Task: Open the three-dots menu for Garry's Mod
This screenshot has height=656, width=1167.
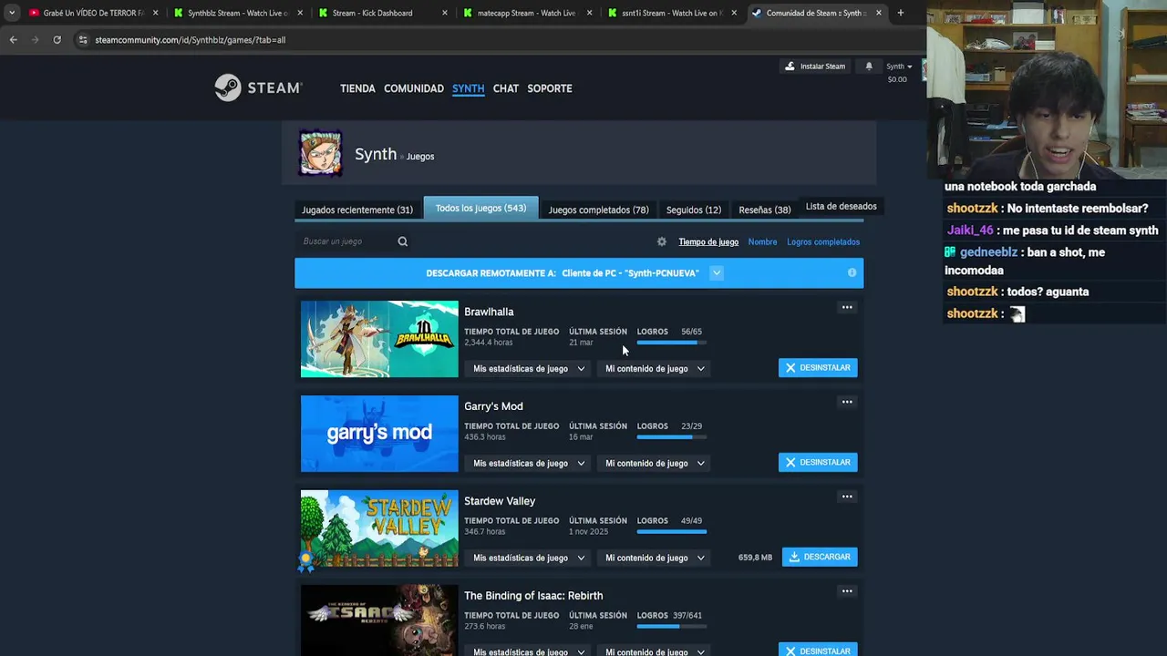Action: pyautogui.click(x=847, y=402)
